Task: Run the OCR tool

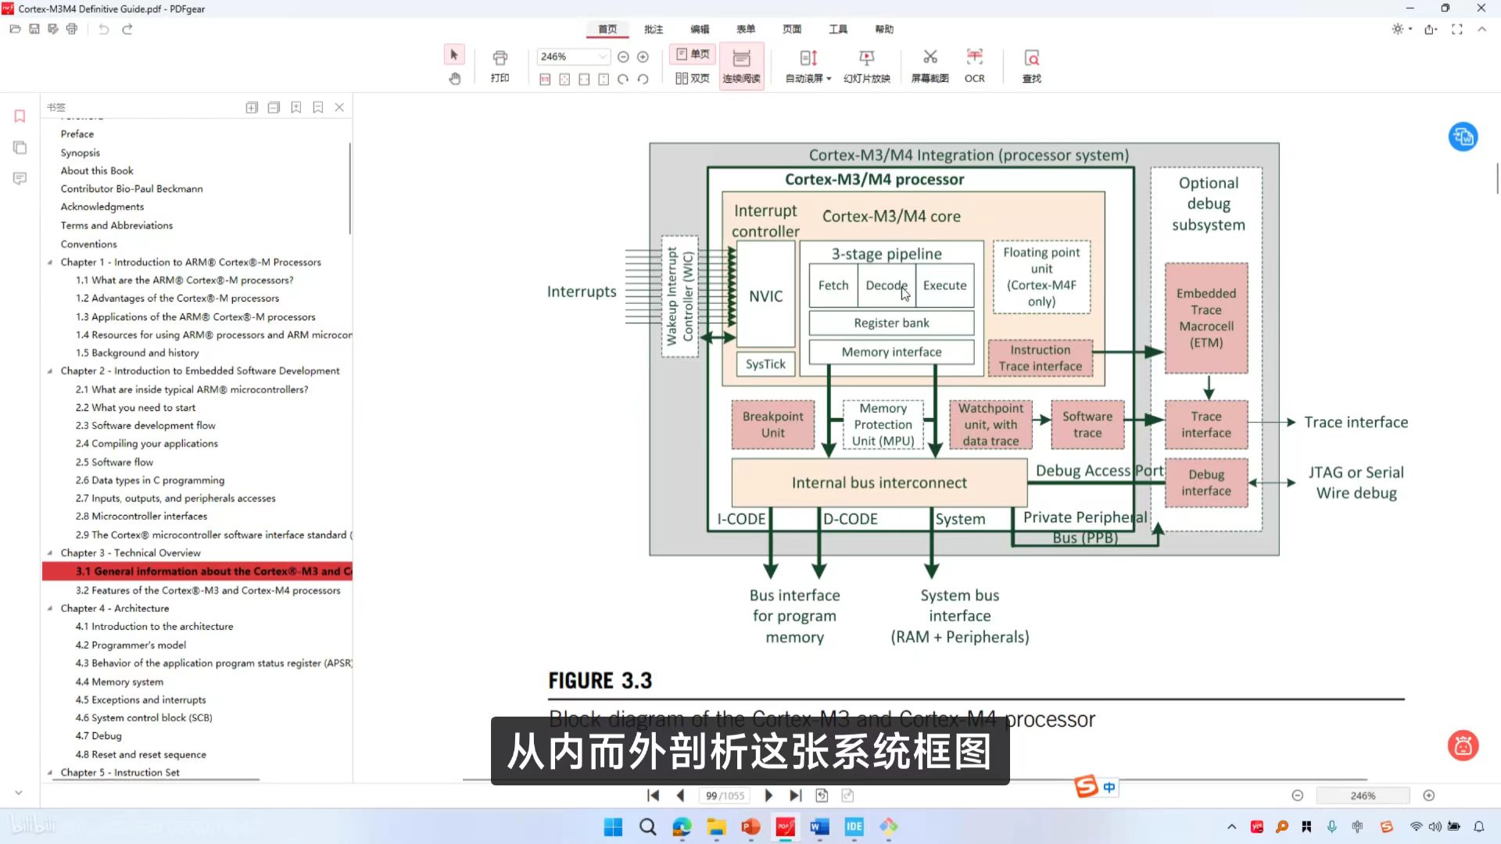Action: tap(974, 66)
